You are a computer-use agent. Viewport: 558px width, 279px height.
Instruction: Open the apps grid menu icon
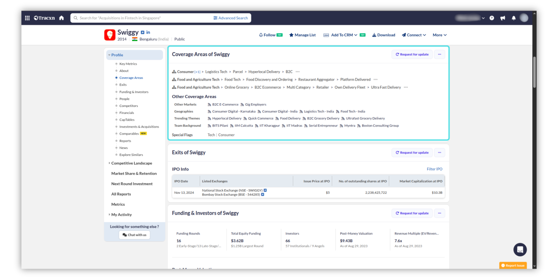pos(27,18)
